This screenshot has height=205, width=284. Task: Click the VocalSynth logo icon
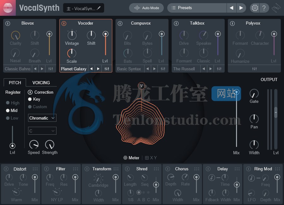[x=8, y=8]
